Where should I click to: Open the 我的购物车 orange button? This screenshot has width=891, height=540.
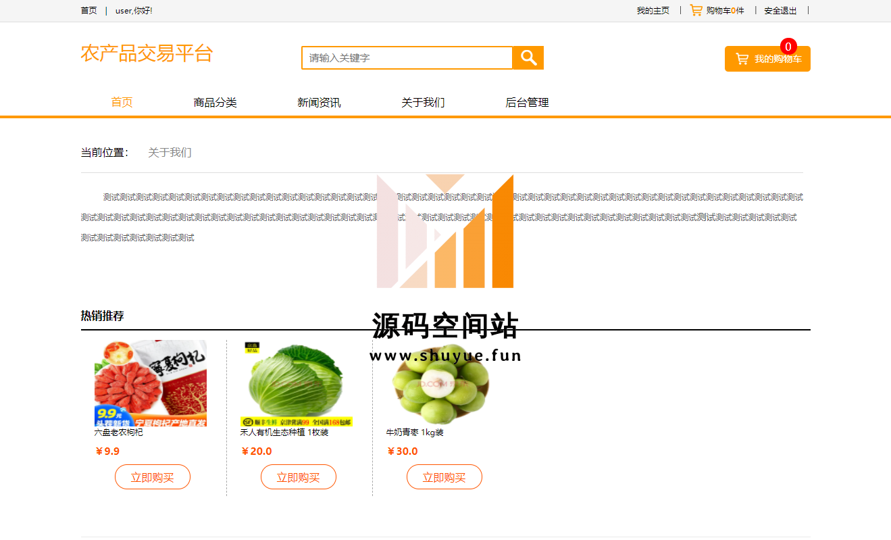pyautogui.click(x=767, y=59)
